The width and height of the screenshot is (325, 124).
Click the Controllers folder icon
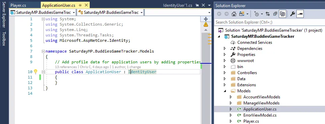click(x=233, y=73)
